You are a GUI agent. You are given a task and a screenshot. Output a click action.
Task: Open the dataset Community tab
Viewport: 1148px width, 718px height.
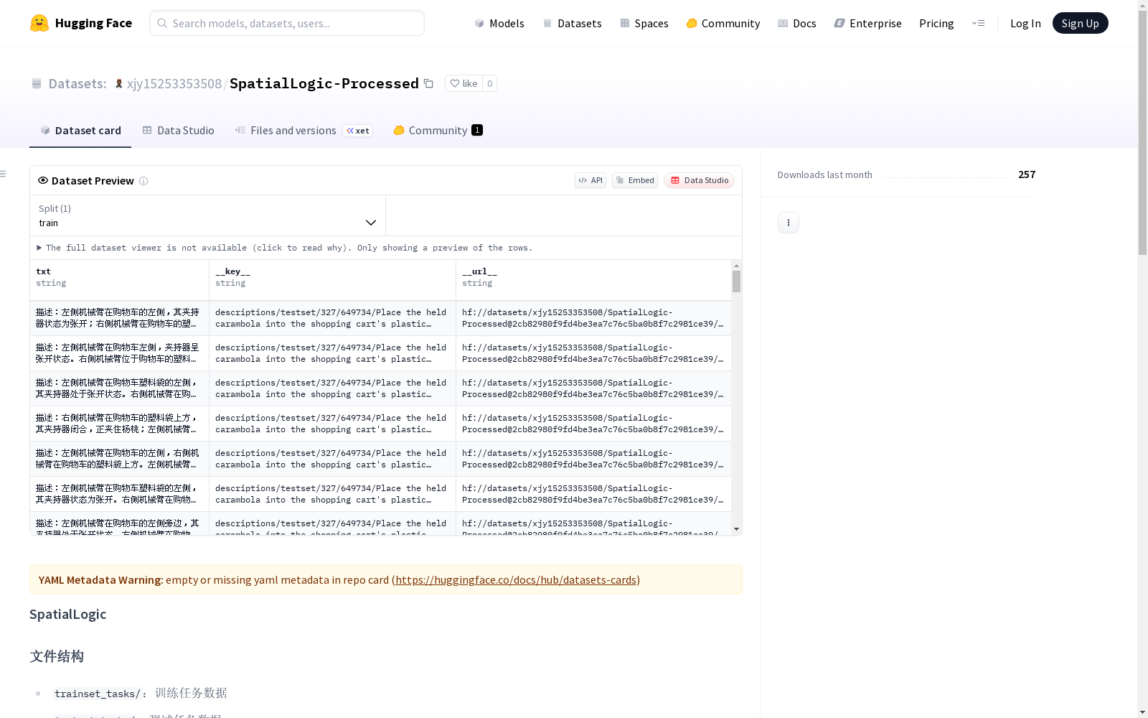[x=438, y=130]
